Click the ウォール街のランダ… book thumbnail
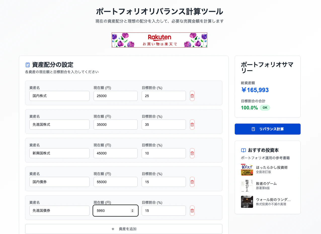This screenshot has width=321, height=234. pyautogui.click(x=247, y=202)
